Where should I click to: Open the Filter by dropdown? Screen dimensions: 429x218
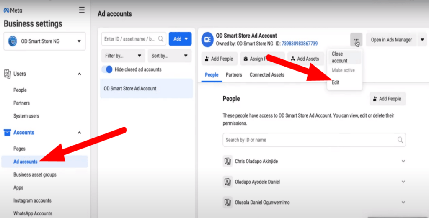pos(123,56)
